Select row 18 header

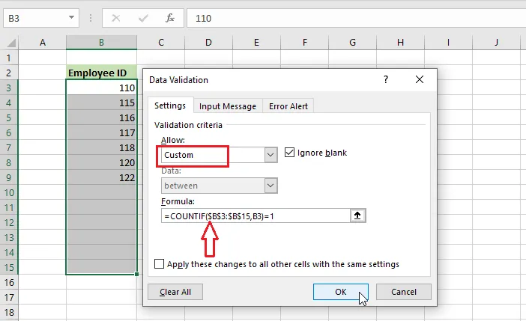point(9,312)
